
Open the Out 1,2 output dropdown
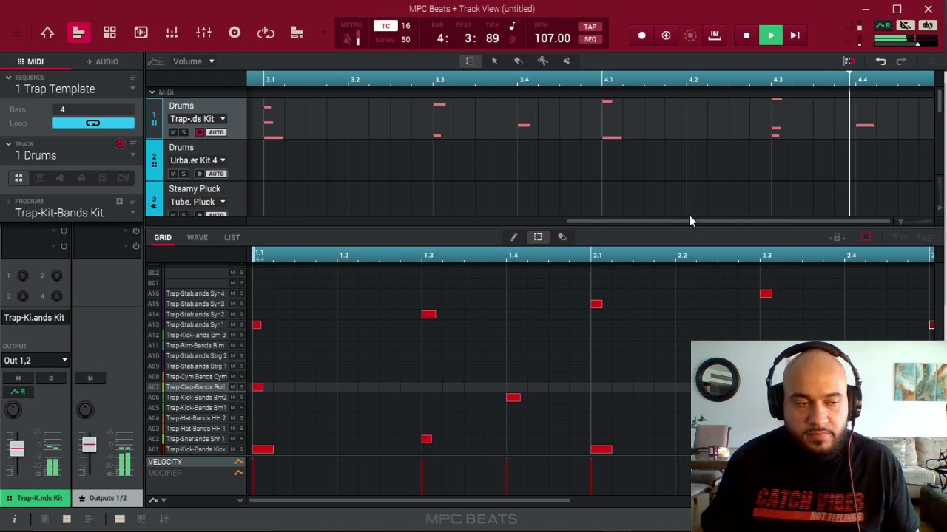click(36, 361)
